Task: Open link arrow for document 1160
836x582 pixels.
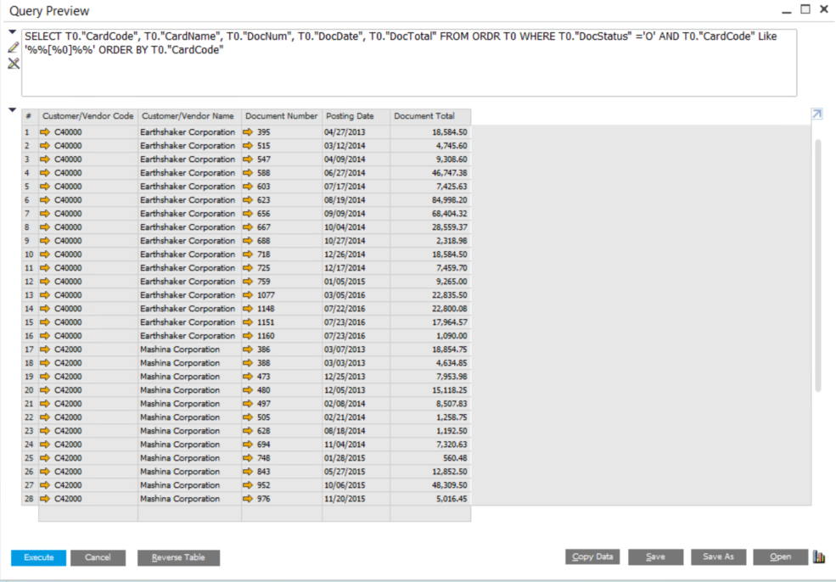Action: click(x=247, y=336)
